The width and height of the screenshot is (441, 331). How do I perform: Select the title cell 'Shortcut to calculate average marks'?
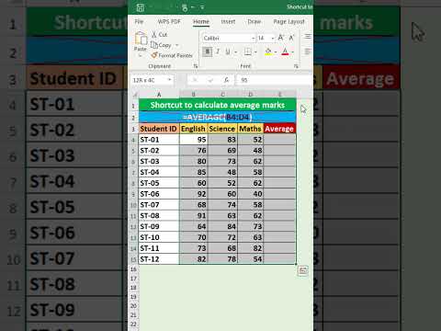click(218, 105)
